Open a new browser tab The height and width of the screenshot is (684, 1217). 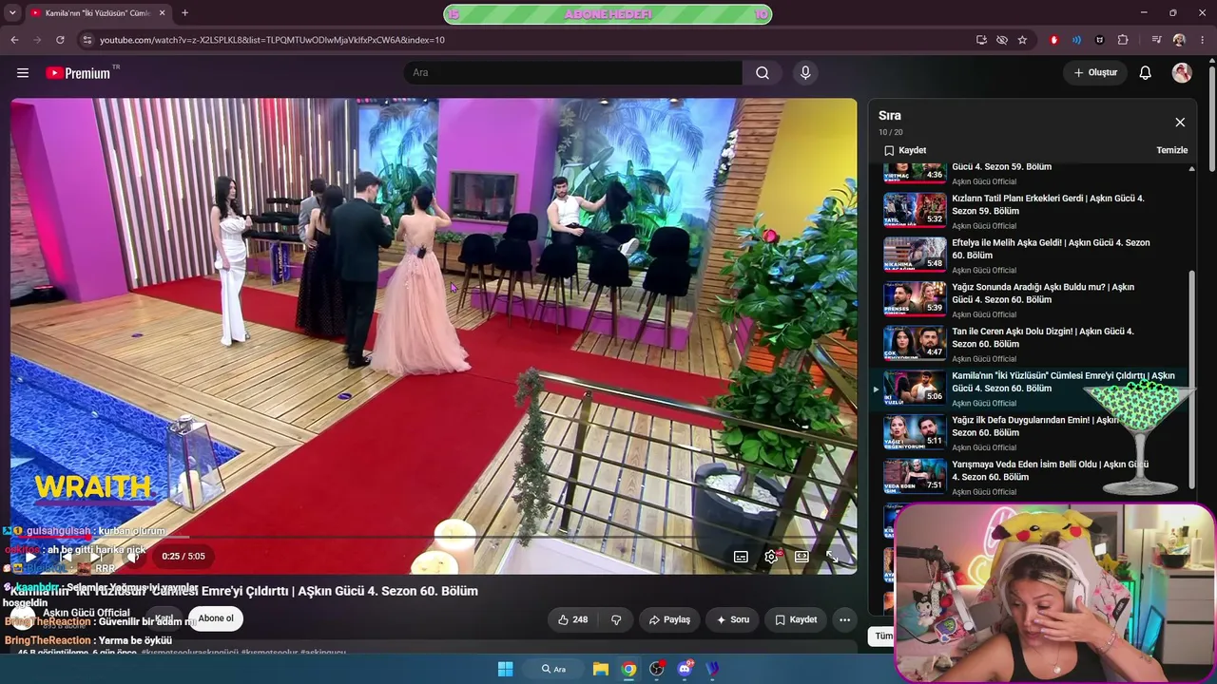tap(184, 12)
